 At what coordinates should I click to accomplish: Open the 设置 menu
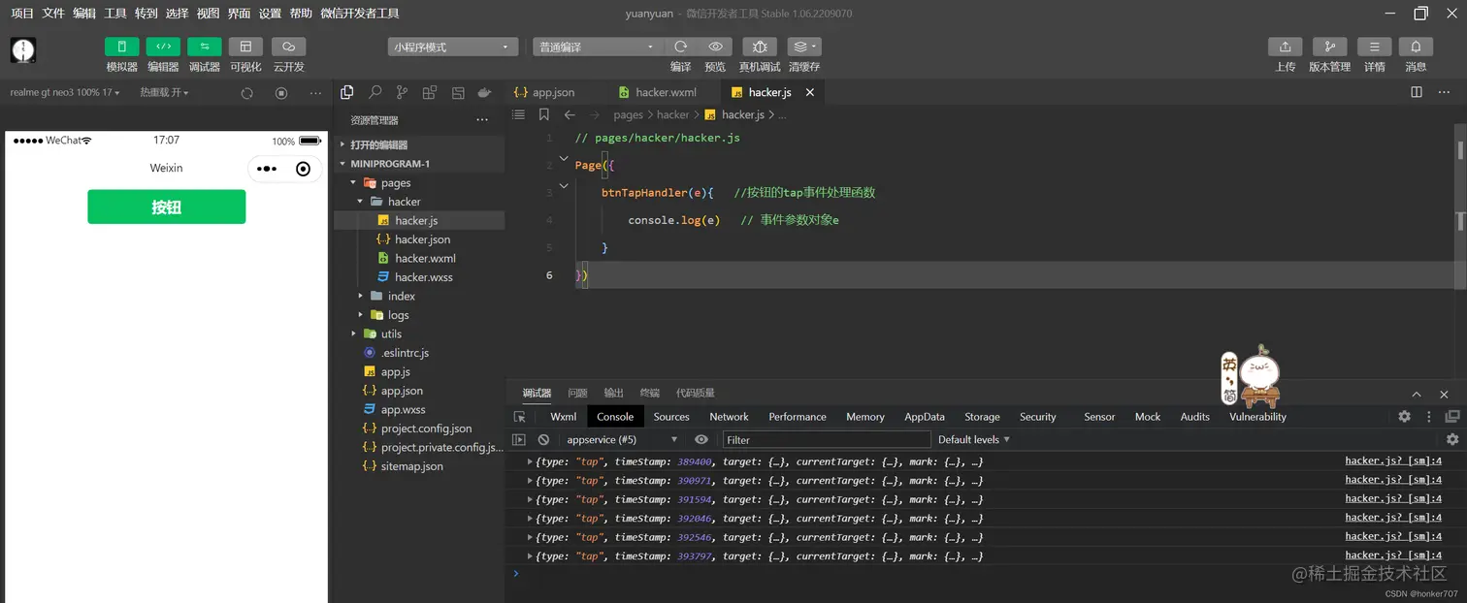270,13
